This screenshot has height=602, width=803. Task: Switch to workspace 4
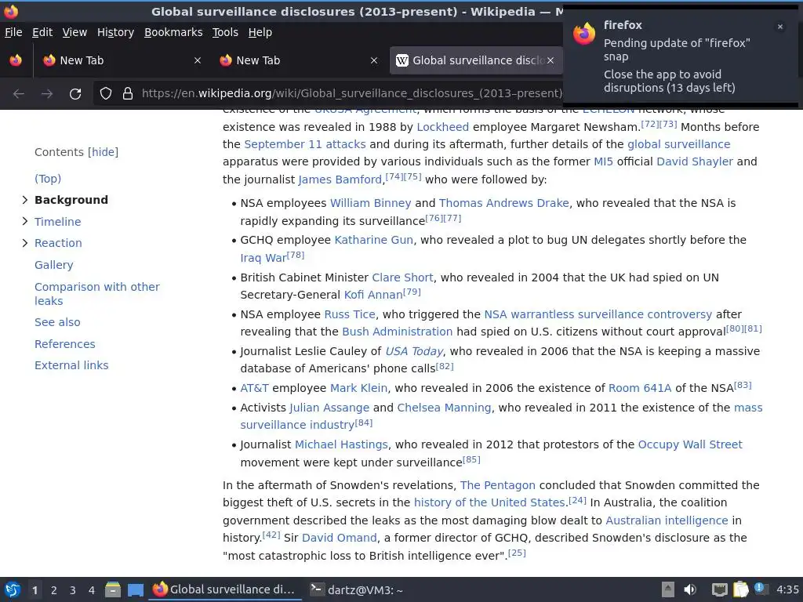coord(92,590)
